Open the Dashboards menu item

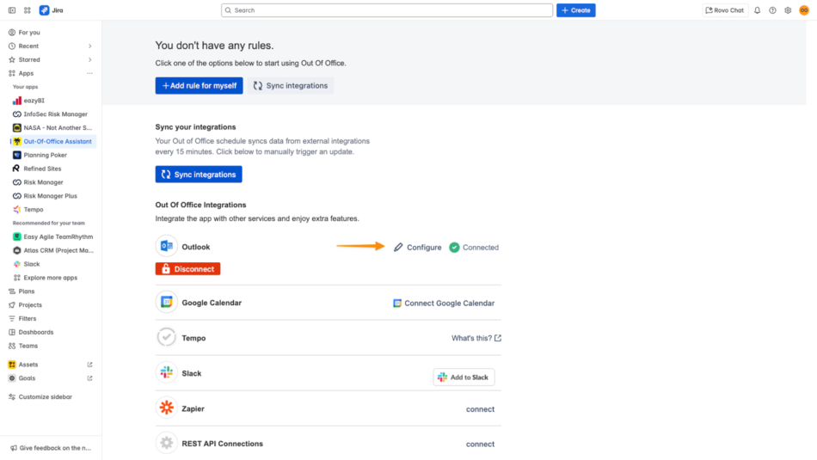point(36,332)
